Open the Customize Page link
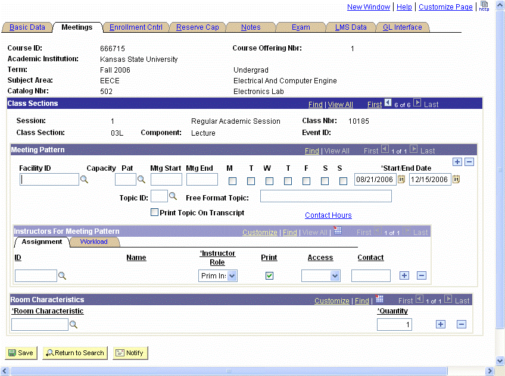The height and width of the screenshot is (376, 505). [445, 7]
